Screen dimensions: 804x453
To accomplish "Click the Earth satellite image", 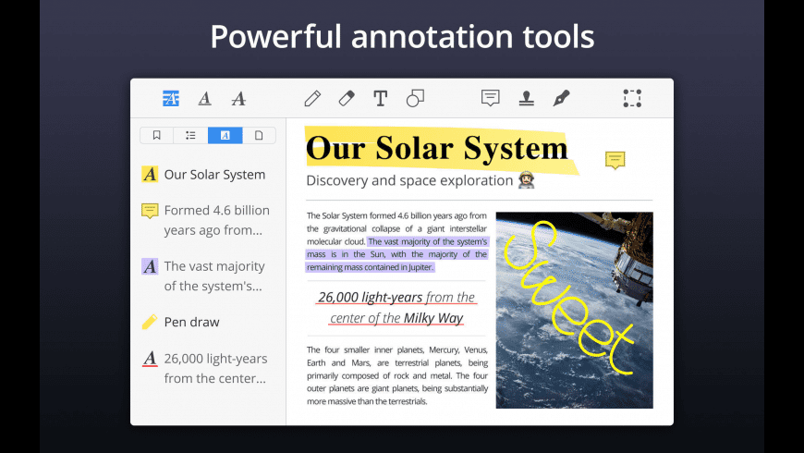I will pos(574,310).
